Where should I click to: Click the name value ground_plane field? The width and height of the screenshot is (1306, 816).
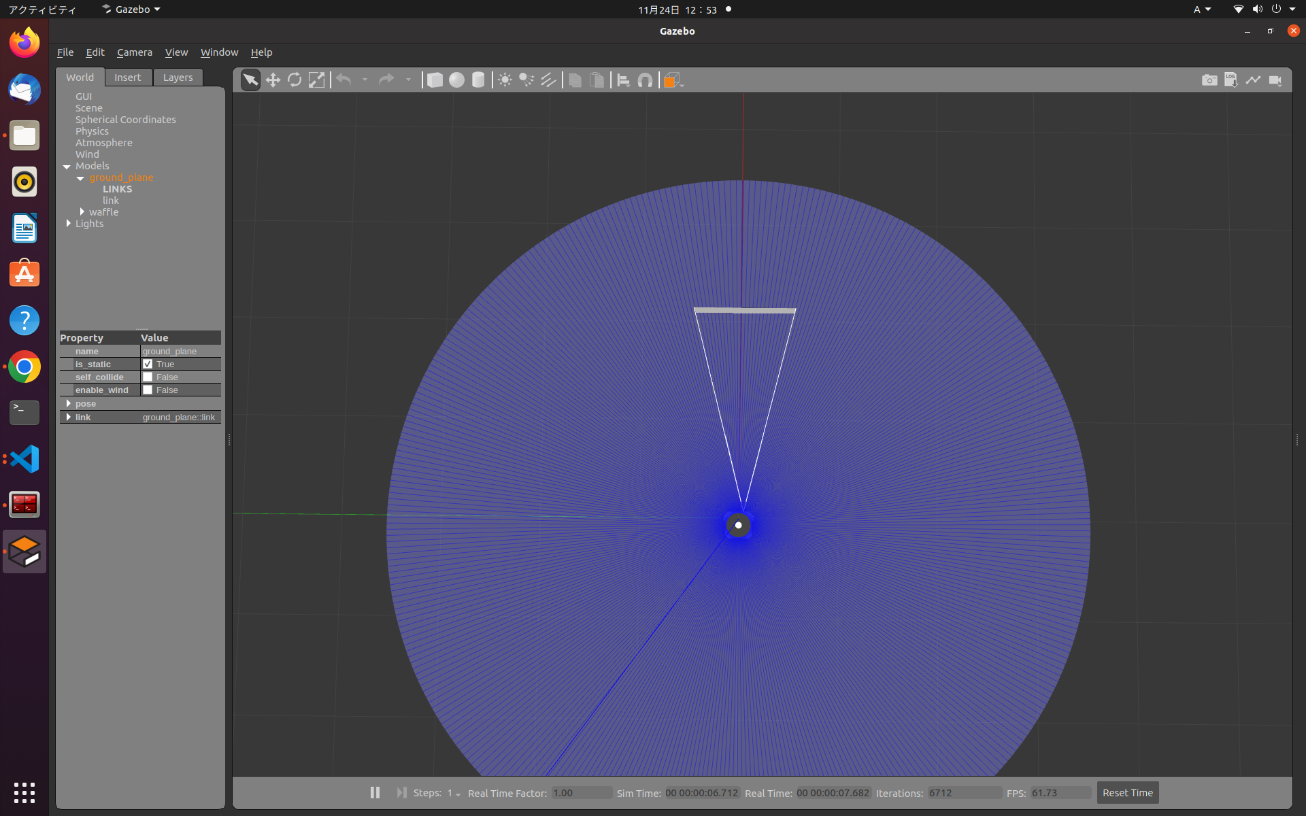tap(180, 352)
